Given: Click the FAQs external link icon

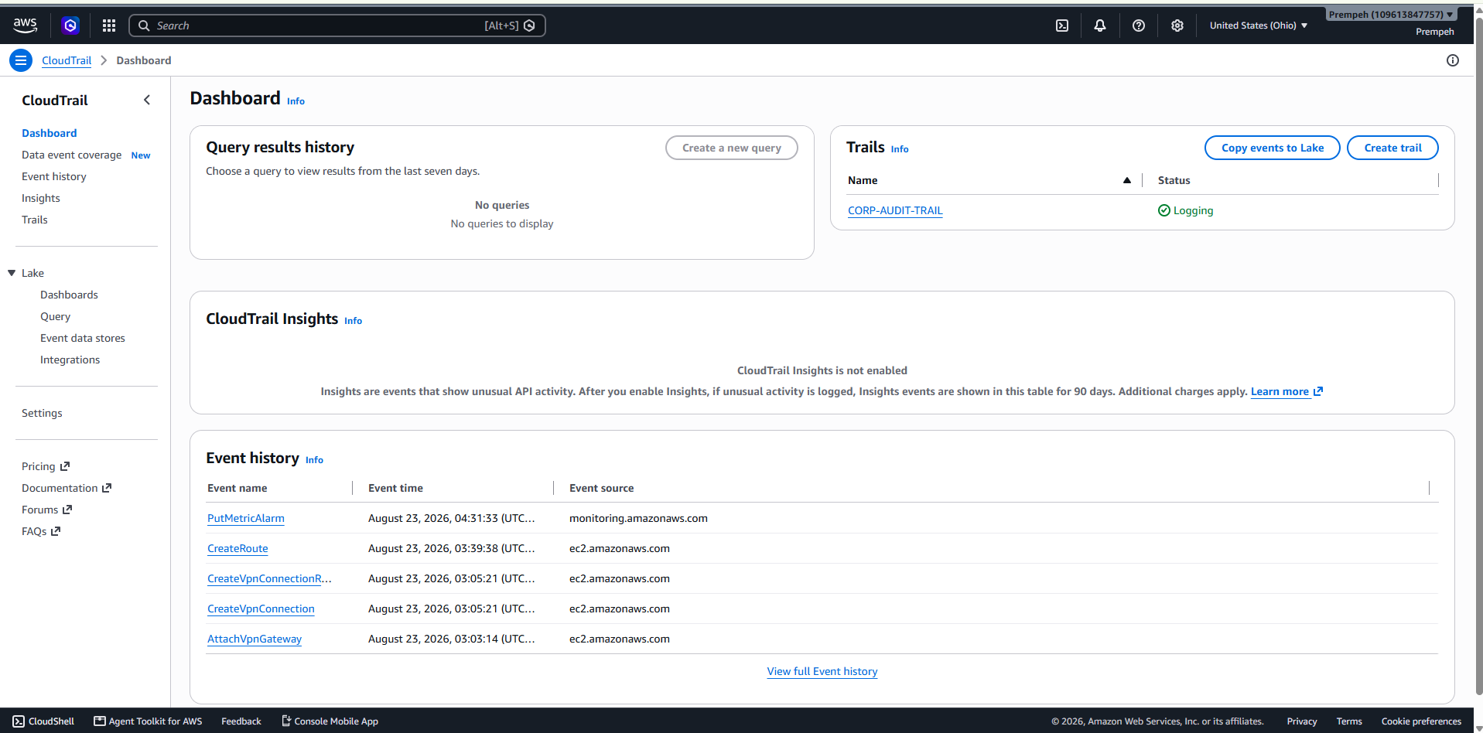Looking at the screenshot, I should [56, 531].
